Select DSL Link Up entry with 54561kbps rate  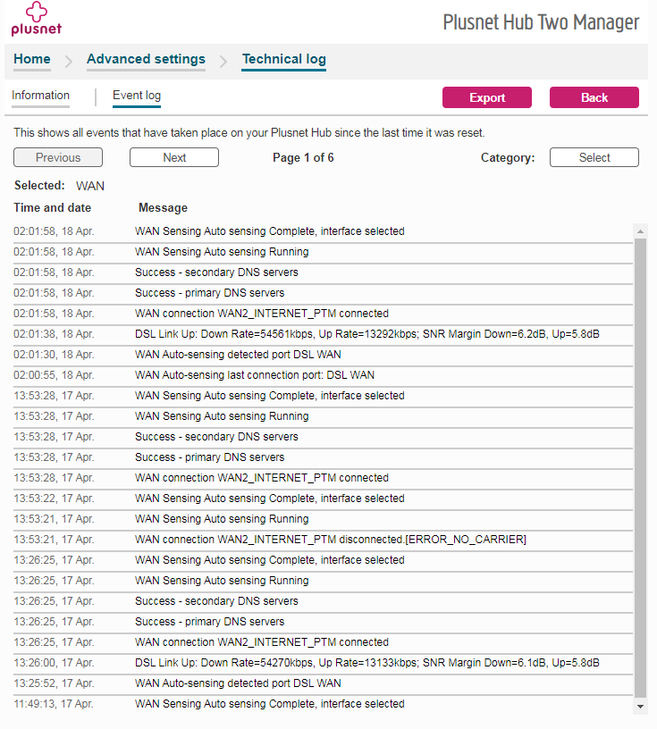366,334
